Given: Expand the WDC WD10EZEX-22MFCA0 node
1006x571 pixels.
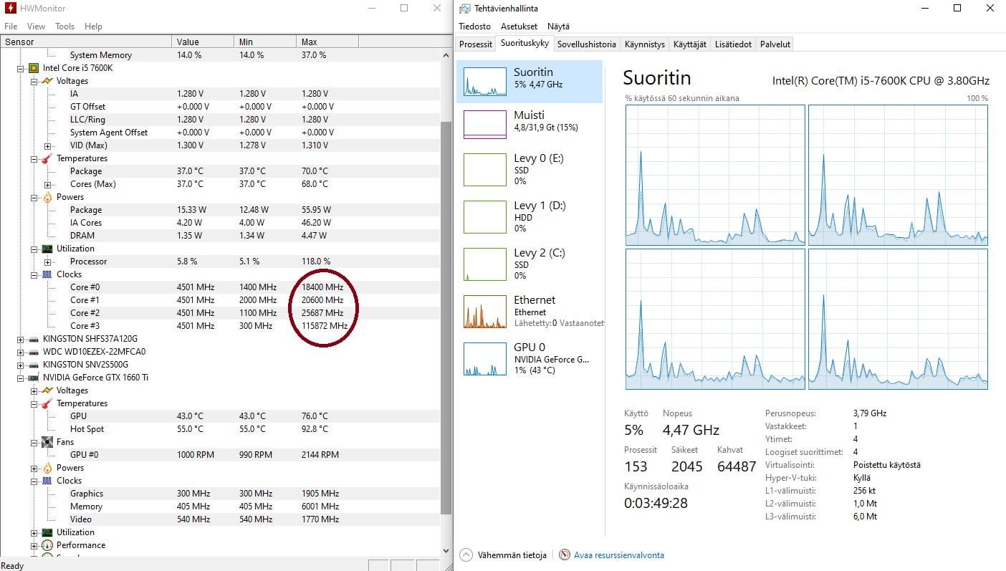Looking at the screenshot, I should coord(21,352).
